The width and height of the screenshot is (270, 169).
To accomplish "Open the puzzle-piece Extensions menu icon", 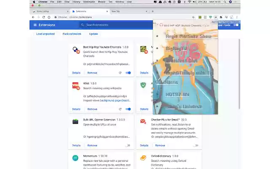I will (221, 17).
